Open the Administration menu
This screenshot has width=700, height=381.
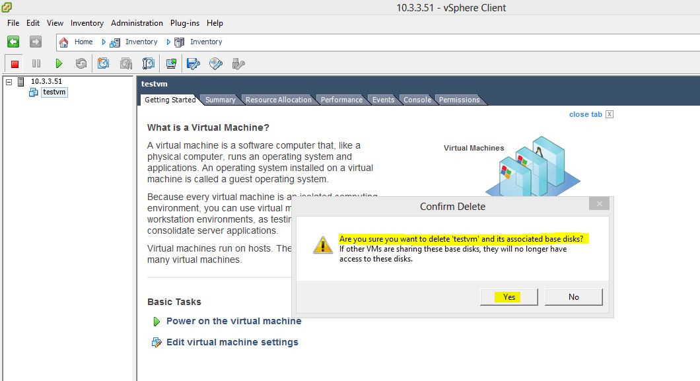[x=137, y=22]
